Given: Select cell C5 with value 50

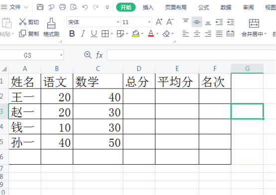Looking at the screenshot, I should (x=98, y=142).
